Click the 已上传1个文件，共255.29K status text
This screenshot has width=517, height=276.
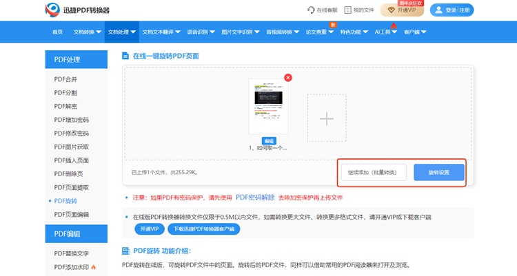point(165,172)
